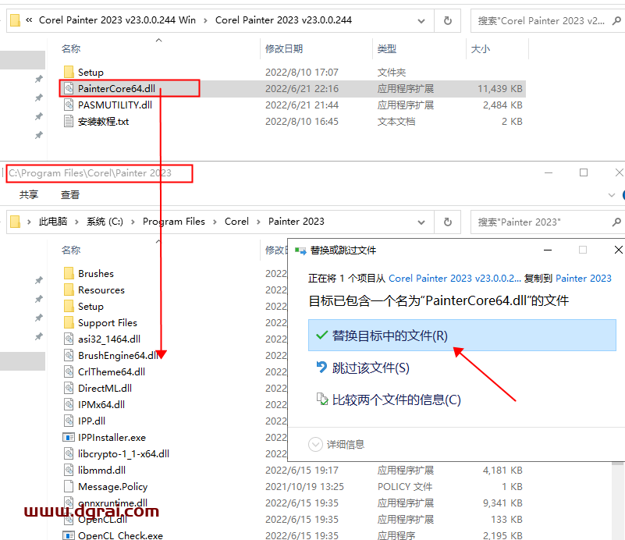The width and height of the screenshot is (625, 540).
Task: Click the Corel Painter 2023 v23.0.0.2... source link
Action: point(454,278)
